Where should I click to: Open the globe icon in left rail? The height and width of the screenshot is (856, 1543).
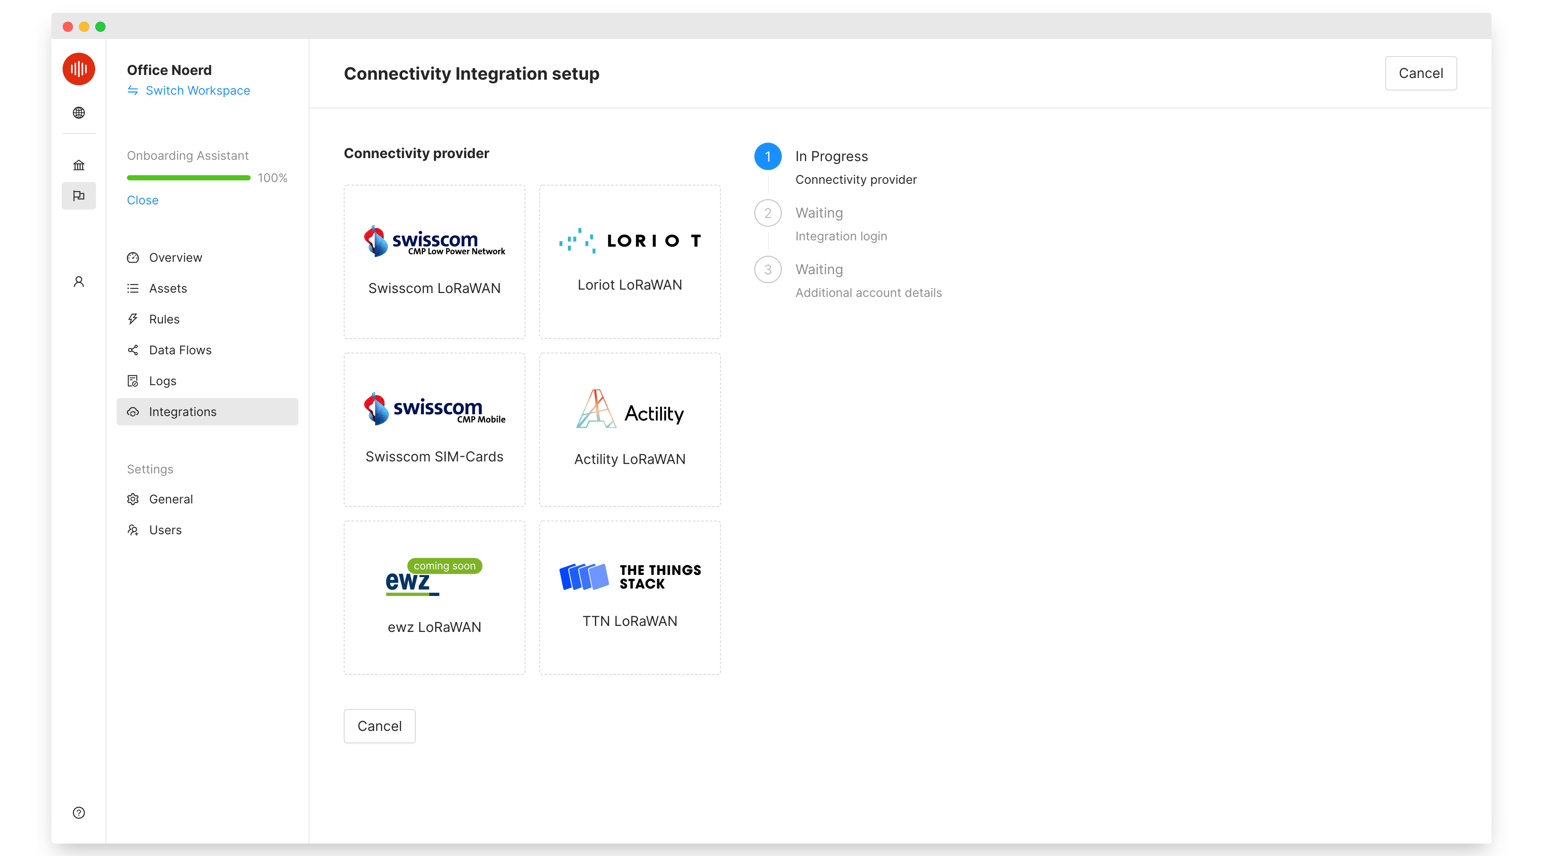click(x=78, y=113)
